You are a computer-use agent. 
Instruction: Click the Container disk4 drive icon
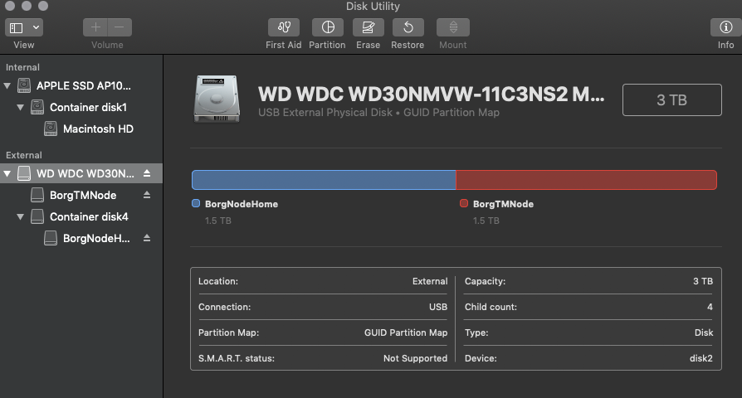point(37,216)
